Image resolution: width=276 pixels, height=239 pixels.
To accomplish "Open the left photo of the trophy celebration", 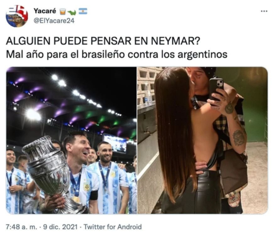I will pyautogui.click(x=71, y=140).
